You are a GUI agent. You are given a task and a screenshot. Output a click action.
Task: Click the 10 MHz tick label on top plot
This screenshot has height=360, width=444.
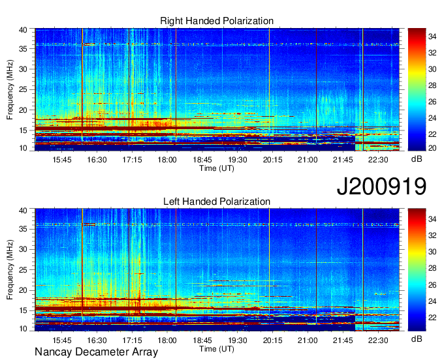[24, 148]
